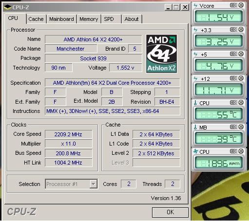Image resolution: width=249 pixels, height=221 pixels.
Task: Close the MB temperature widget
Action: coord(241,127)
